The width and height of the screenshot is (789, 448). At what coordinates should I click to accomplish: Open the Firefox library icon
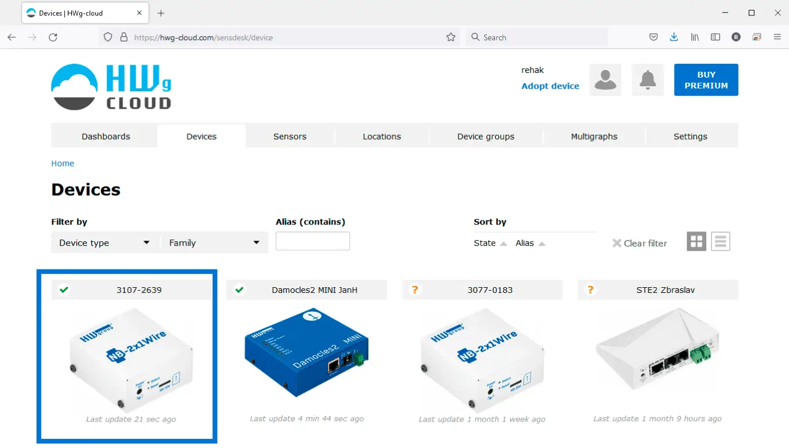click(x=695, y=37)
